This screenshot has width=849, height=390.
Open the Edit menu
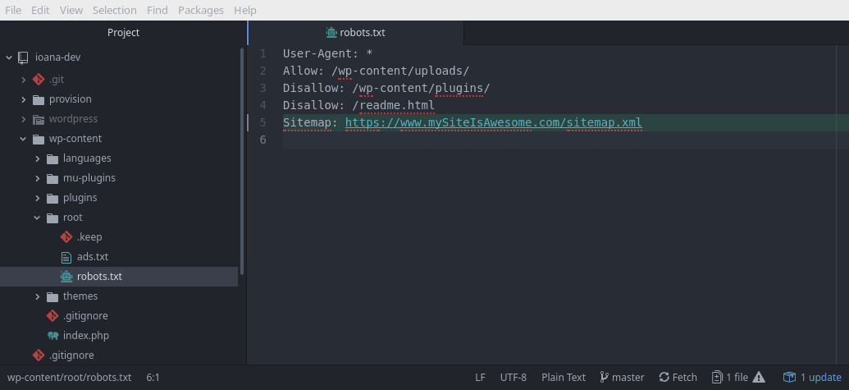point(41,11)
